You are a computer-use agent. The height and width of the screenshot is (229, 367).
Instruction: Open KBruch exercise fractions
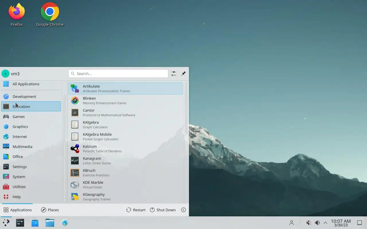126,173
